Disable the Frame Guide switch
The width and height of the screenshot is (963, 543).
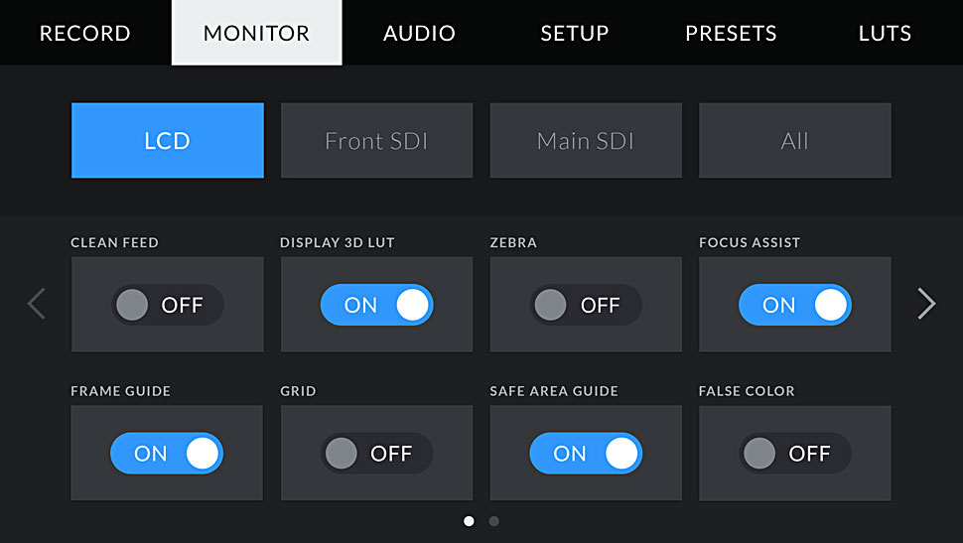[x=167, y=454]
